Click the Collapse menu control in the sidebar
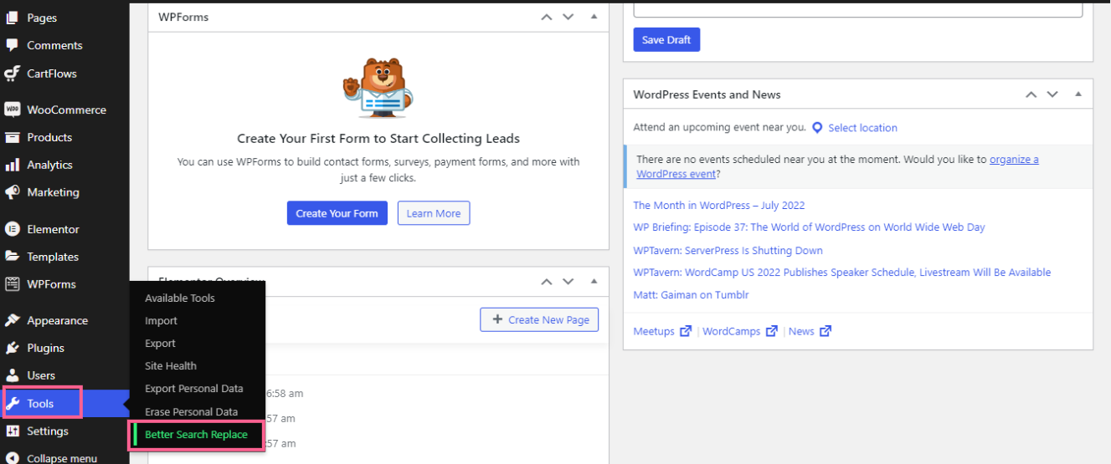The width and height of the screenshot is (1111, 464). [51, 457]
